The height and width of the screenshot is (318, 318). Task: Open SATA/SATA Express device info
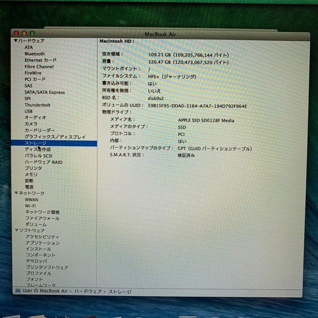[x=44, y=92]
